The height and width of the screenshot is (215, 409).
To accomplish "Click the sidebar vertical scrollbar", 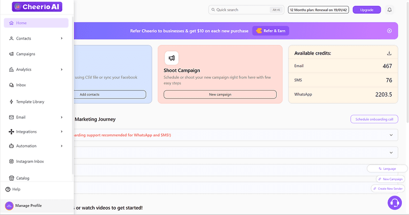I will pos(73,95).
